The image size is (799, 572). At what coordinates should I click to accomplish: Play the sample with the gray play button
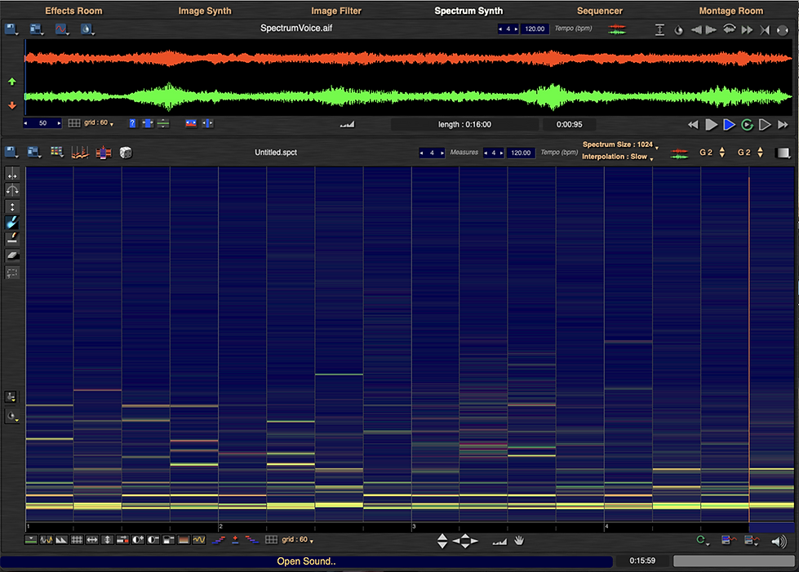point(712,124)
